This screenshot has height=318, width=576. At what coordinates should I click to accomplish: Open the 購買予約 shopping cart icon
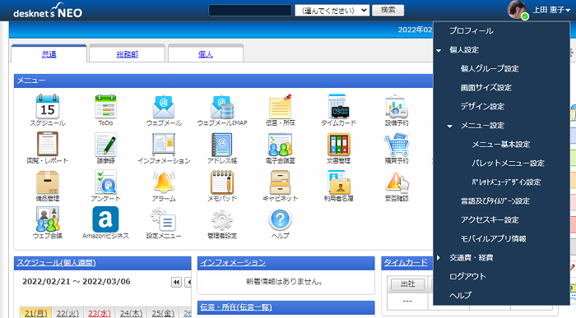point(397,144)
